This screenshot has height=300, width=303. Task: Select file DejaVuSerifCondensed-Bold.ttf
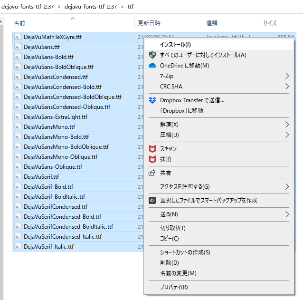(x=62, y=217)
